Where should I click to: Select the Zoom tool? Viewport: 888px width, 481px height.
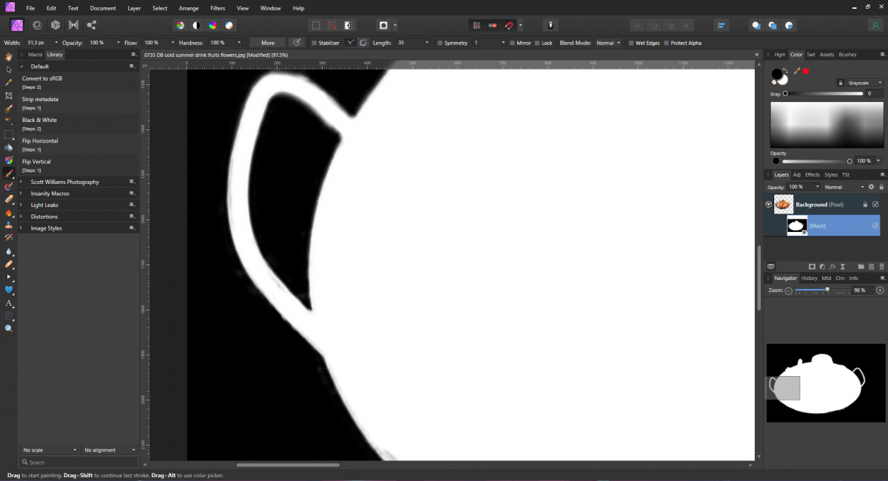click(x=9, y=328)
